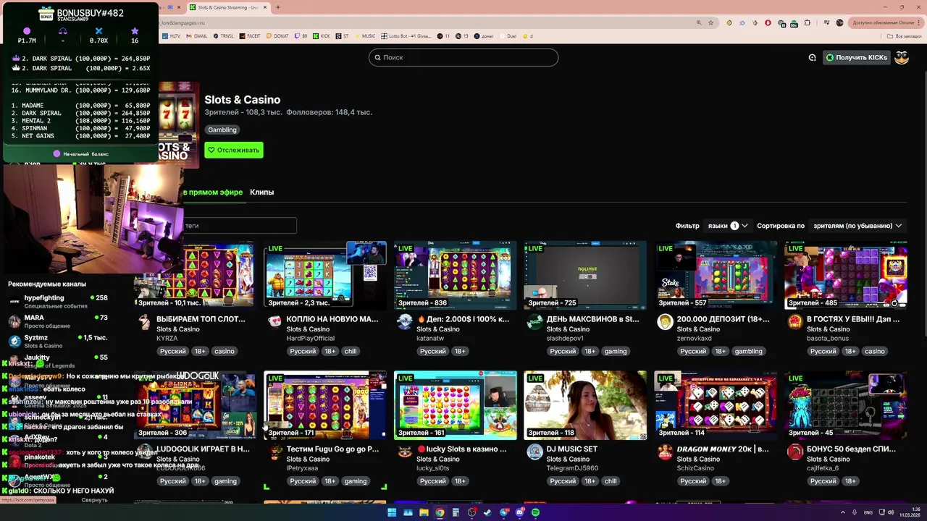The width and height of the screenshot is (927, 521).
Task: Open Все закладки bookmarks folder
Action: (906, 35)
